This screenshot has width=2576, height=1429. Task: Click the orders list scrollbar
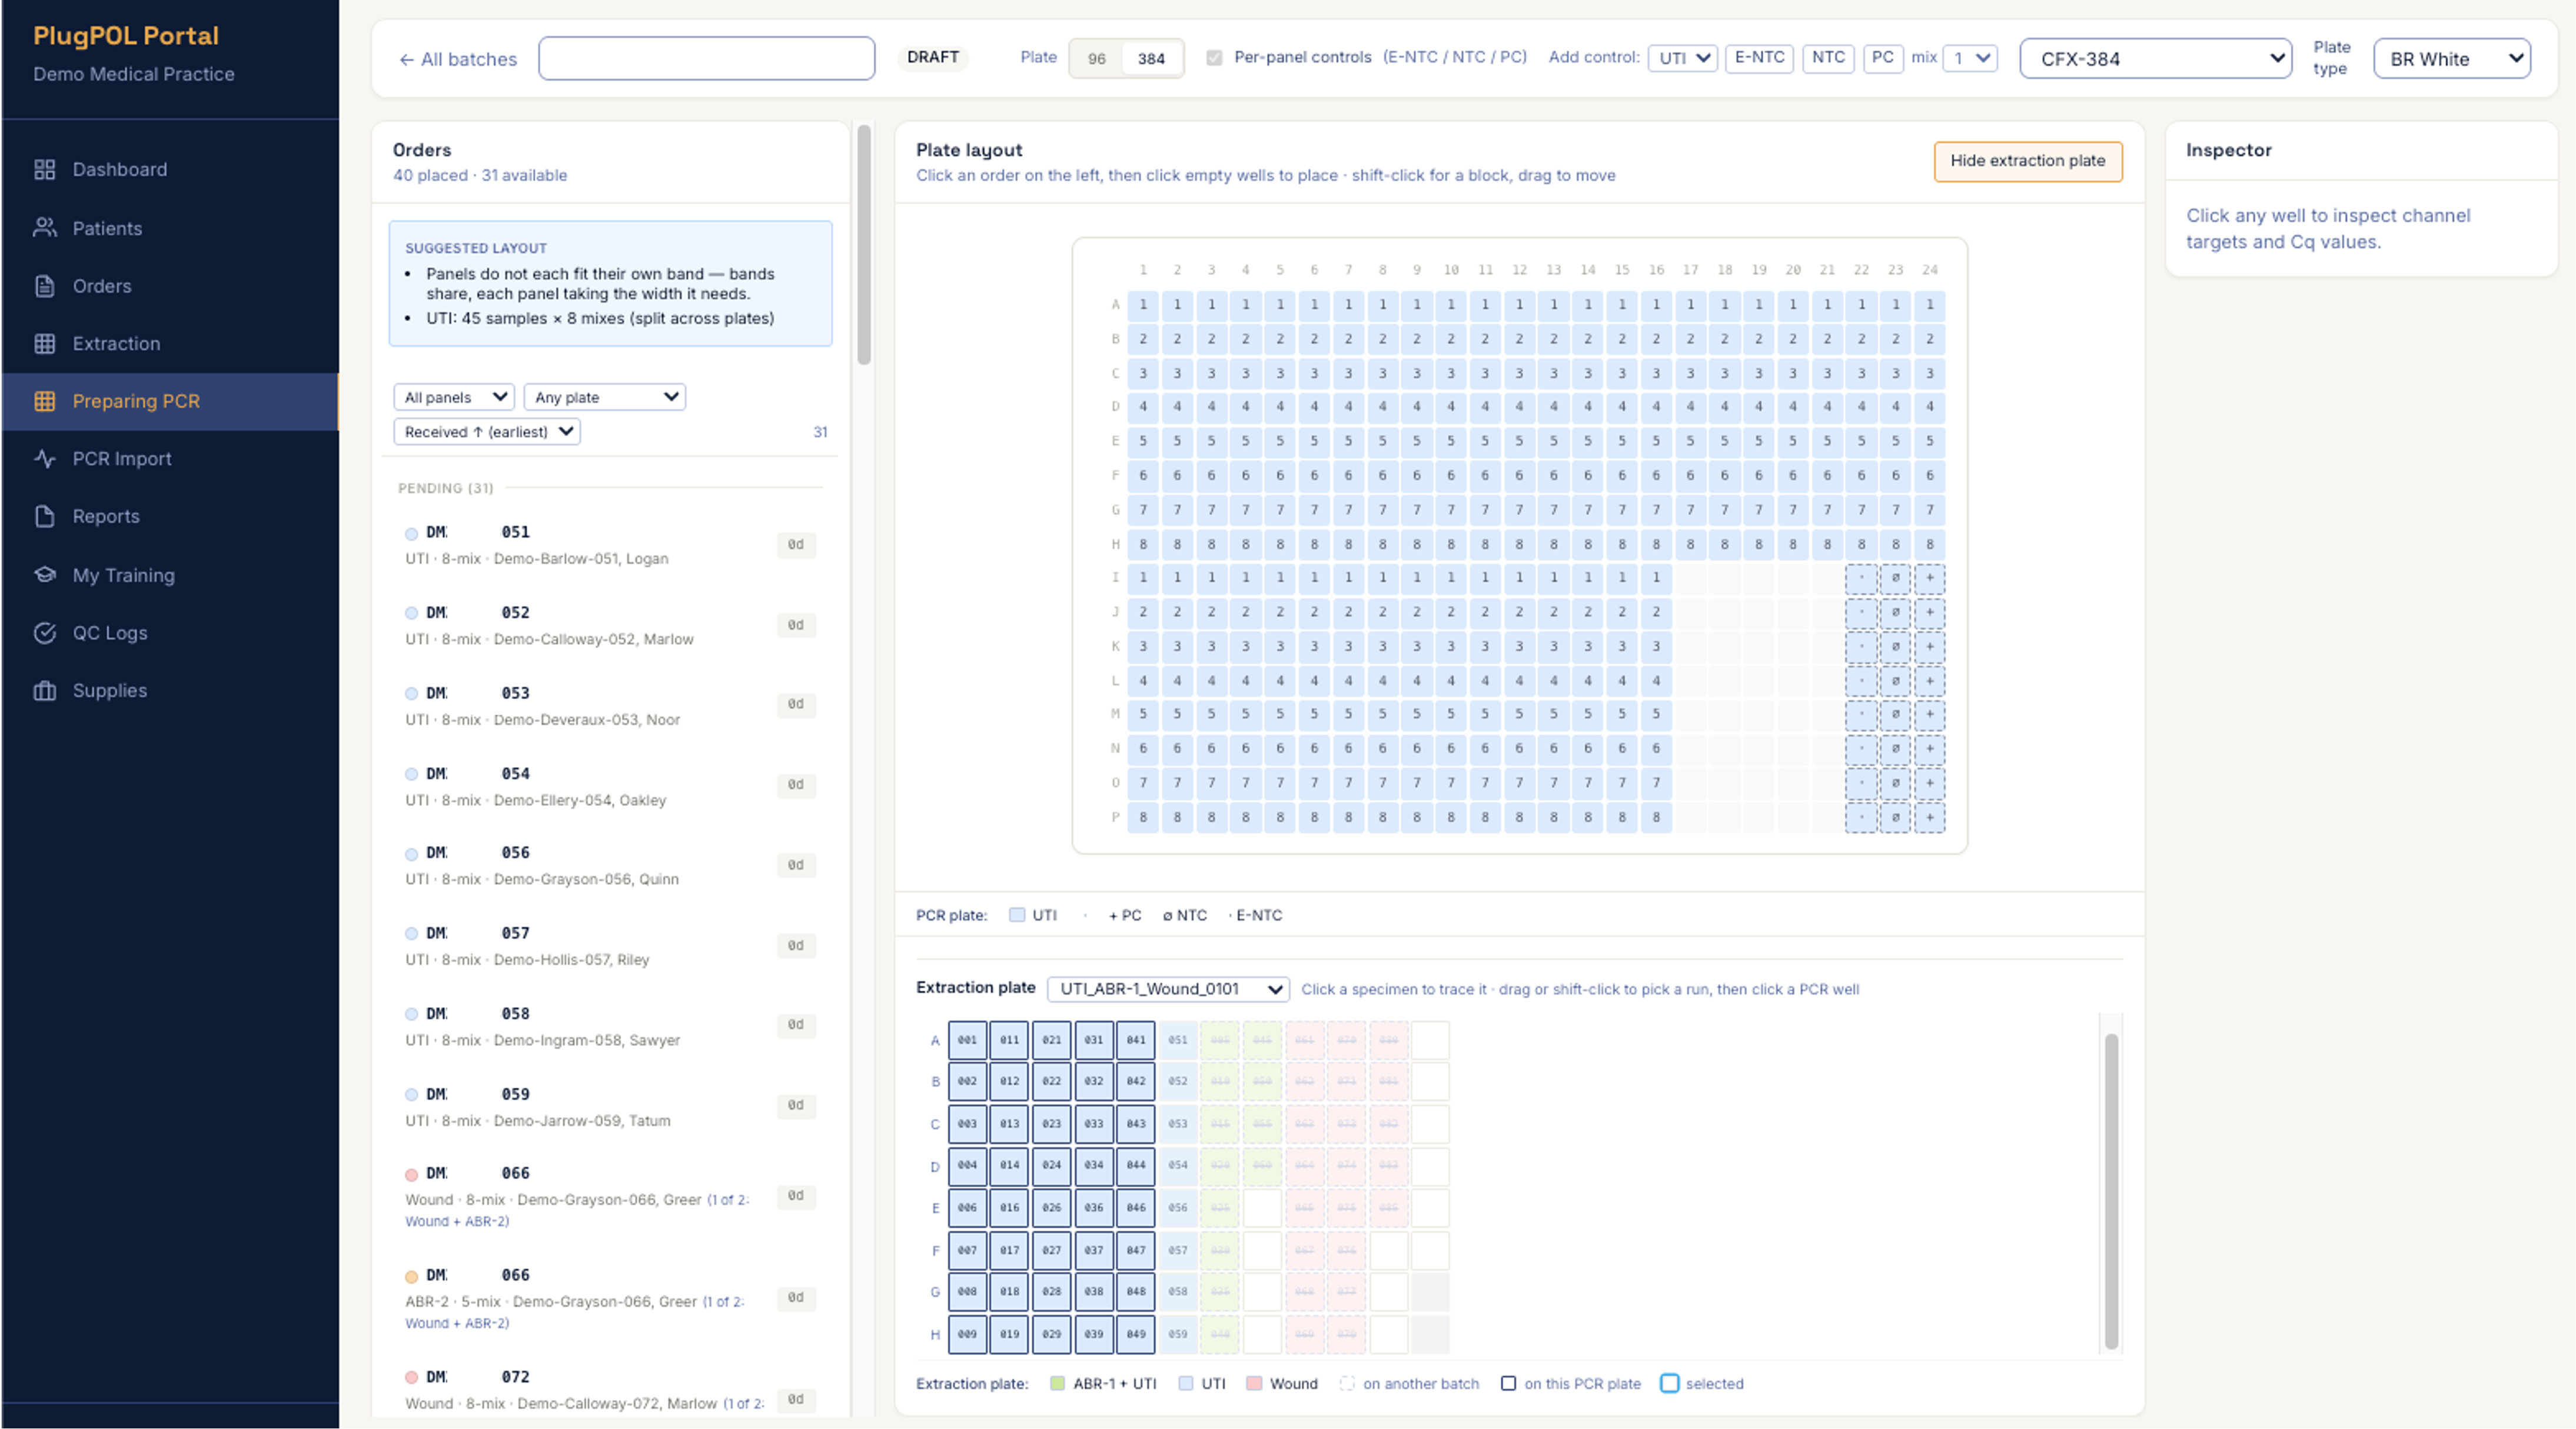pyautogui.click(x=864, y=245)
